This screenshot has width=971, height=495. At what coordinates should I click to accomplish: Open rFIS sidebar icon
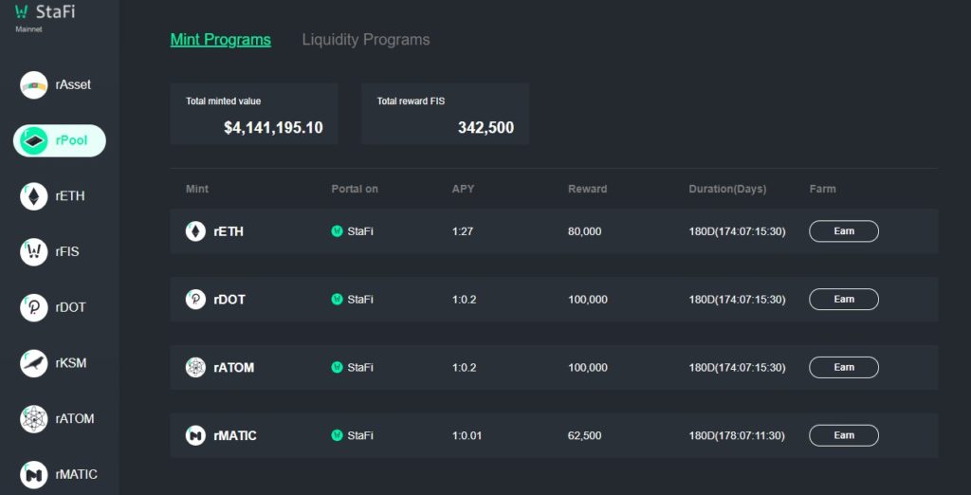[x=33, y=252]
